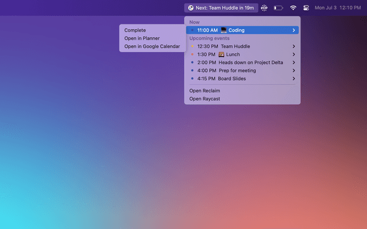
Task: Expand the Coding event submenu chevron
Action: click(294, 30)
